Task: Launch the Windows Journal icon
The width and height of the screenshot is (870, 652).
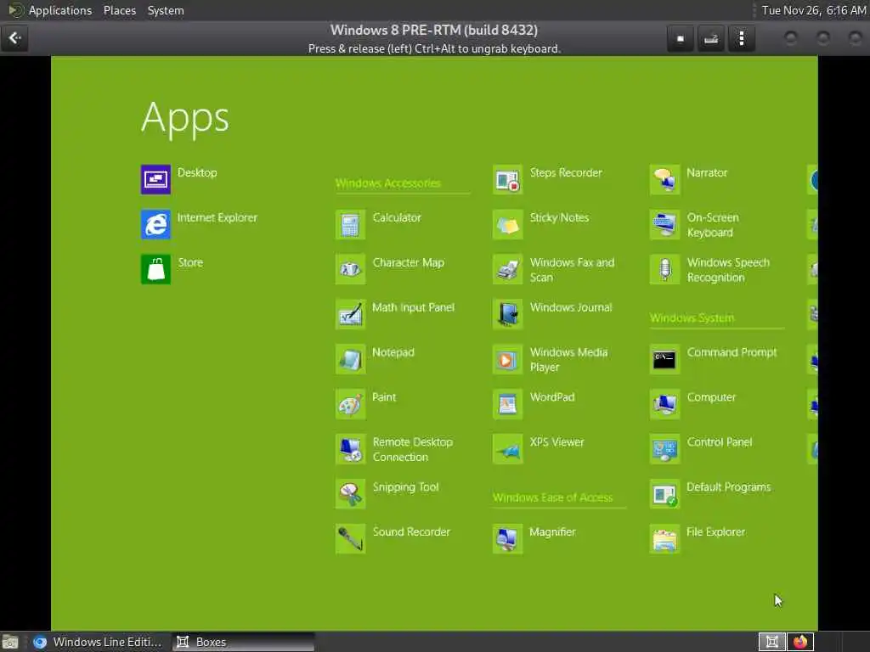Action: (x=507, y=314)
